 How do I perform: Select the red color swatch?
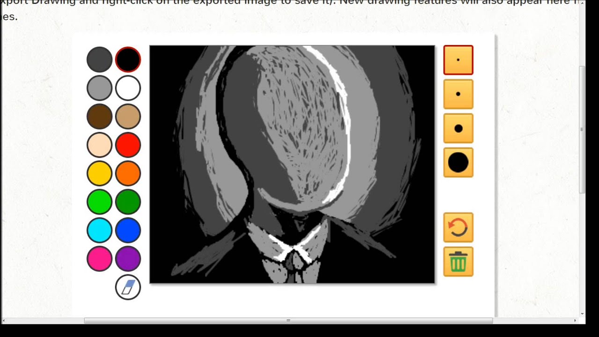click(x=128, y=145)
